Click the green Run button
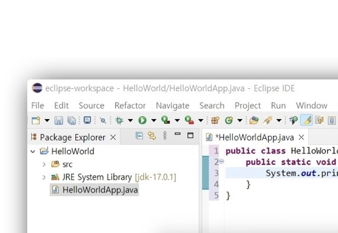The width and height of the screenshot is (338, 233). point(142,120)
